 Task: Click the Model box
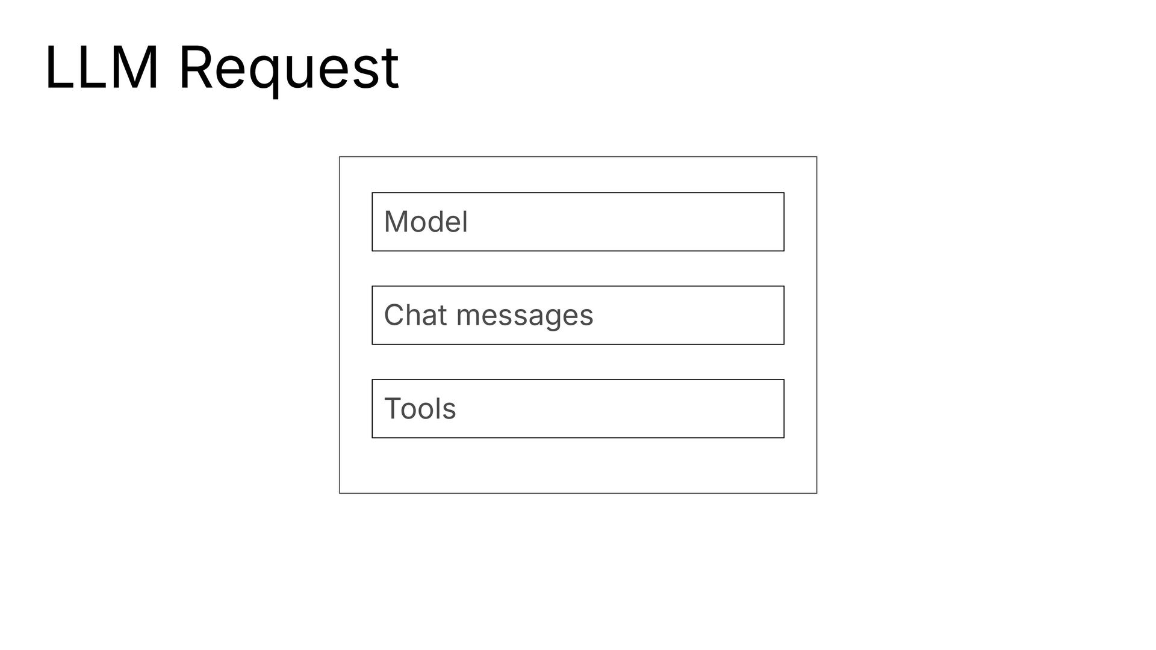click(x=578, y=222)
